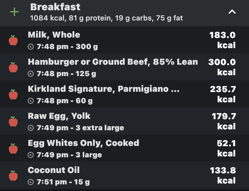Select the Coconut Oil entry
The image size is (249, 191).
point(124,175)
